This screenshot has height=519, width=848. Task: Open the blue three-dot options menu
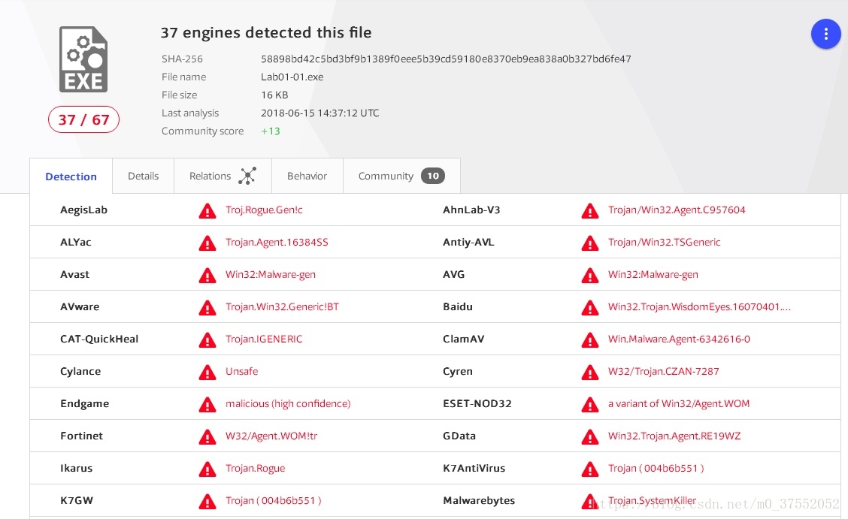[x=825, y=34]
